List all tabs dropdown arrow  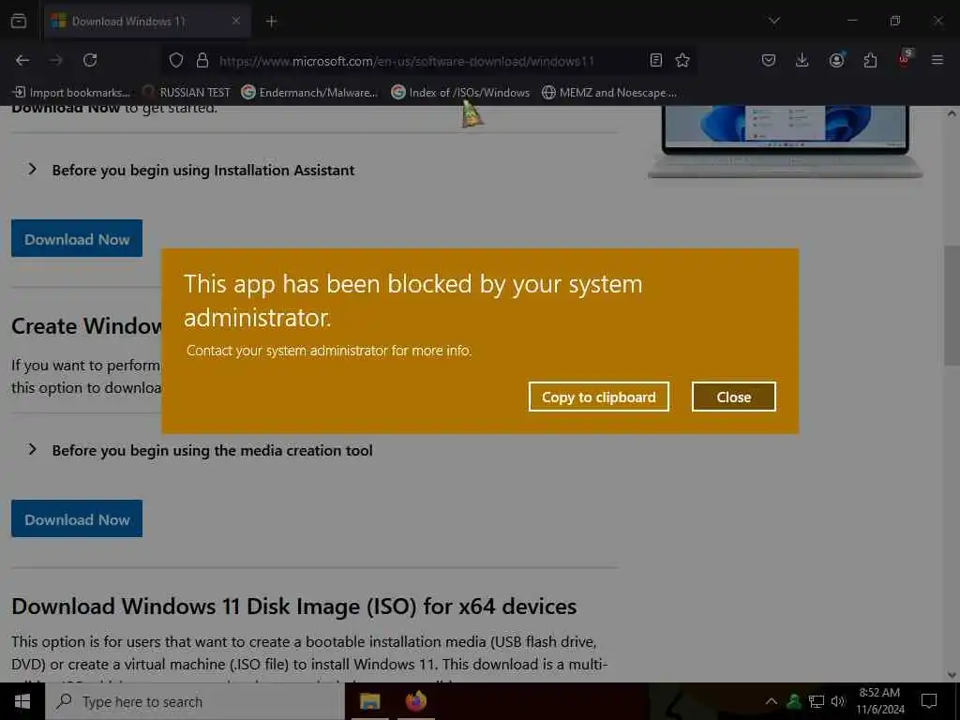pyautogui.click(x=773, y=21)
